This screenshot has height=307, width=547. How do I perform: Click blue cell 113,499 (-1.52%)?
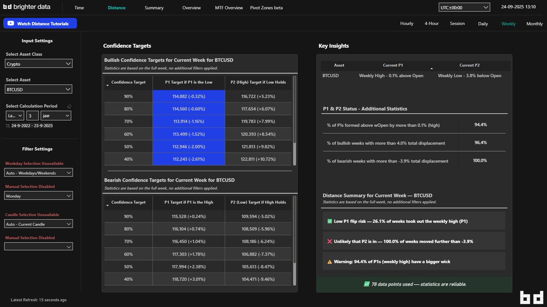click(189, 134)
